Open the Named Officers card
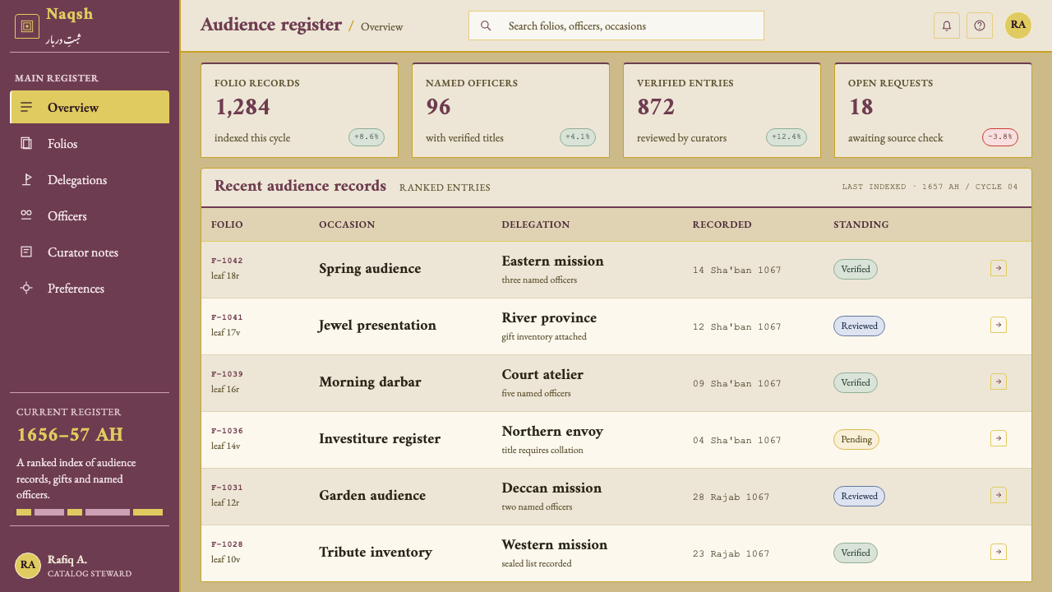 coord(511,110)
